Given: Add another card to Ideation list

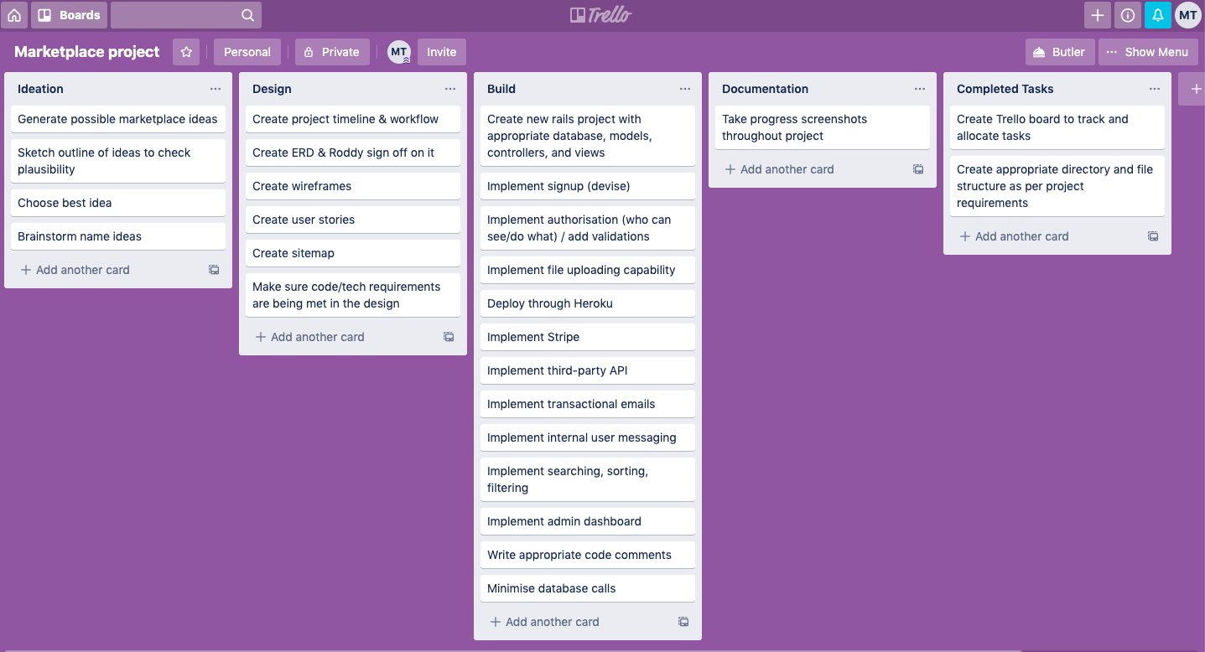Looking at the screenshot, I should 75,270.
